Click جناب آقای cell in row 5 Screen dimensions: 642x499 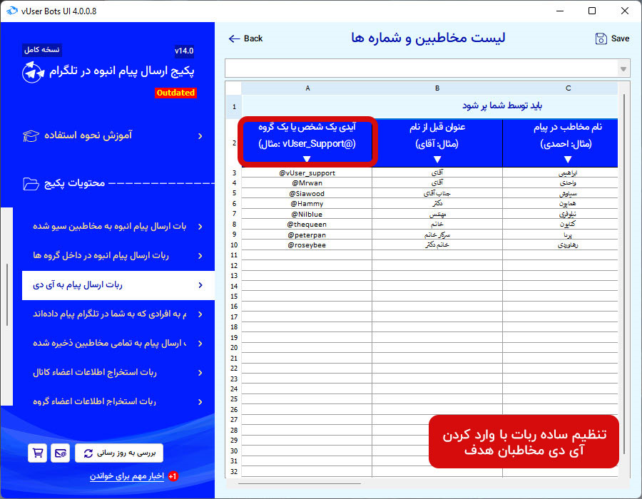tap(437, 193)
